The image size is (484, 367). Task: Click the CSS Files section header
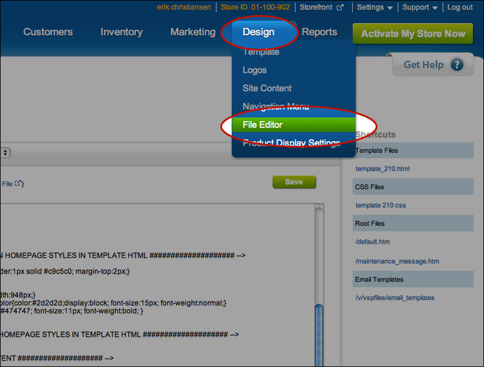pos(413,187)
